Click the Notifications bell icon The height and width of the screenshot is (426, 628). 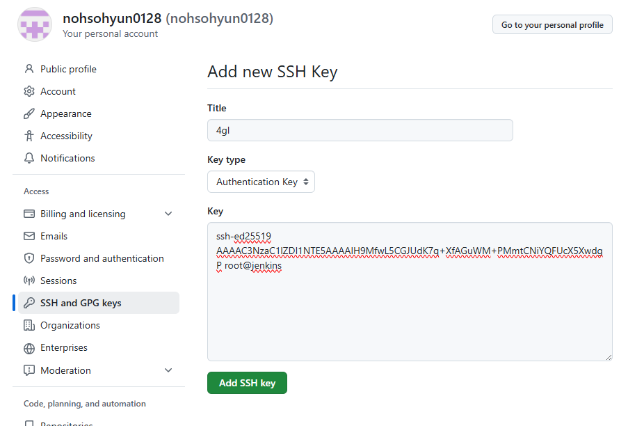(29, 158)
